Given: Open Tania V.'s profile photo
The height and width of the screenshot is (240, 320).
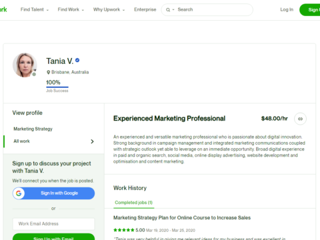Looking at the screenshot, I should [x=25, y=65].
